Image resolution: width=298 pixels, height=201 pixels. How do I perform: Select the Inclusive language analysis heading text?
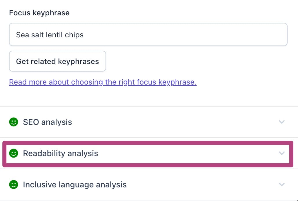pos(75,185)
